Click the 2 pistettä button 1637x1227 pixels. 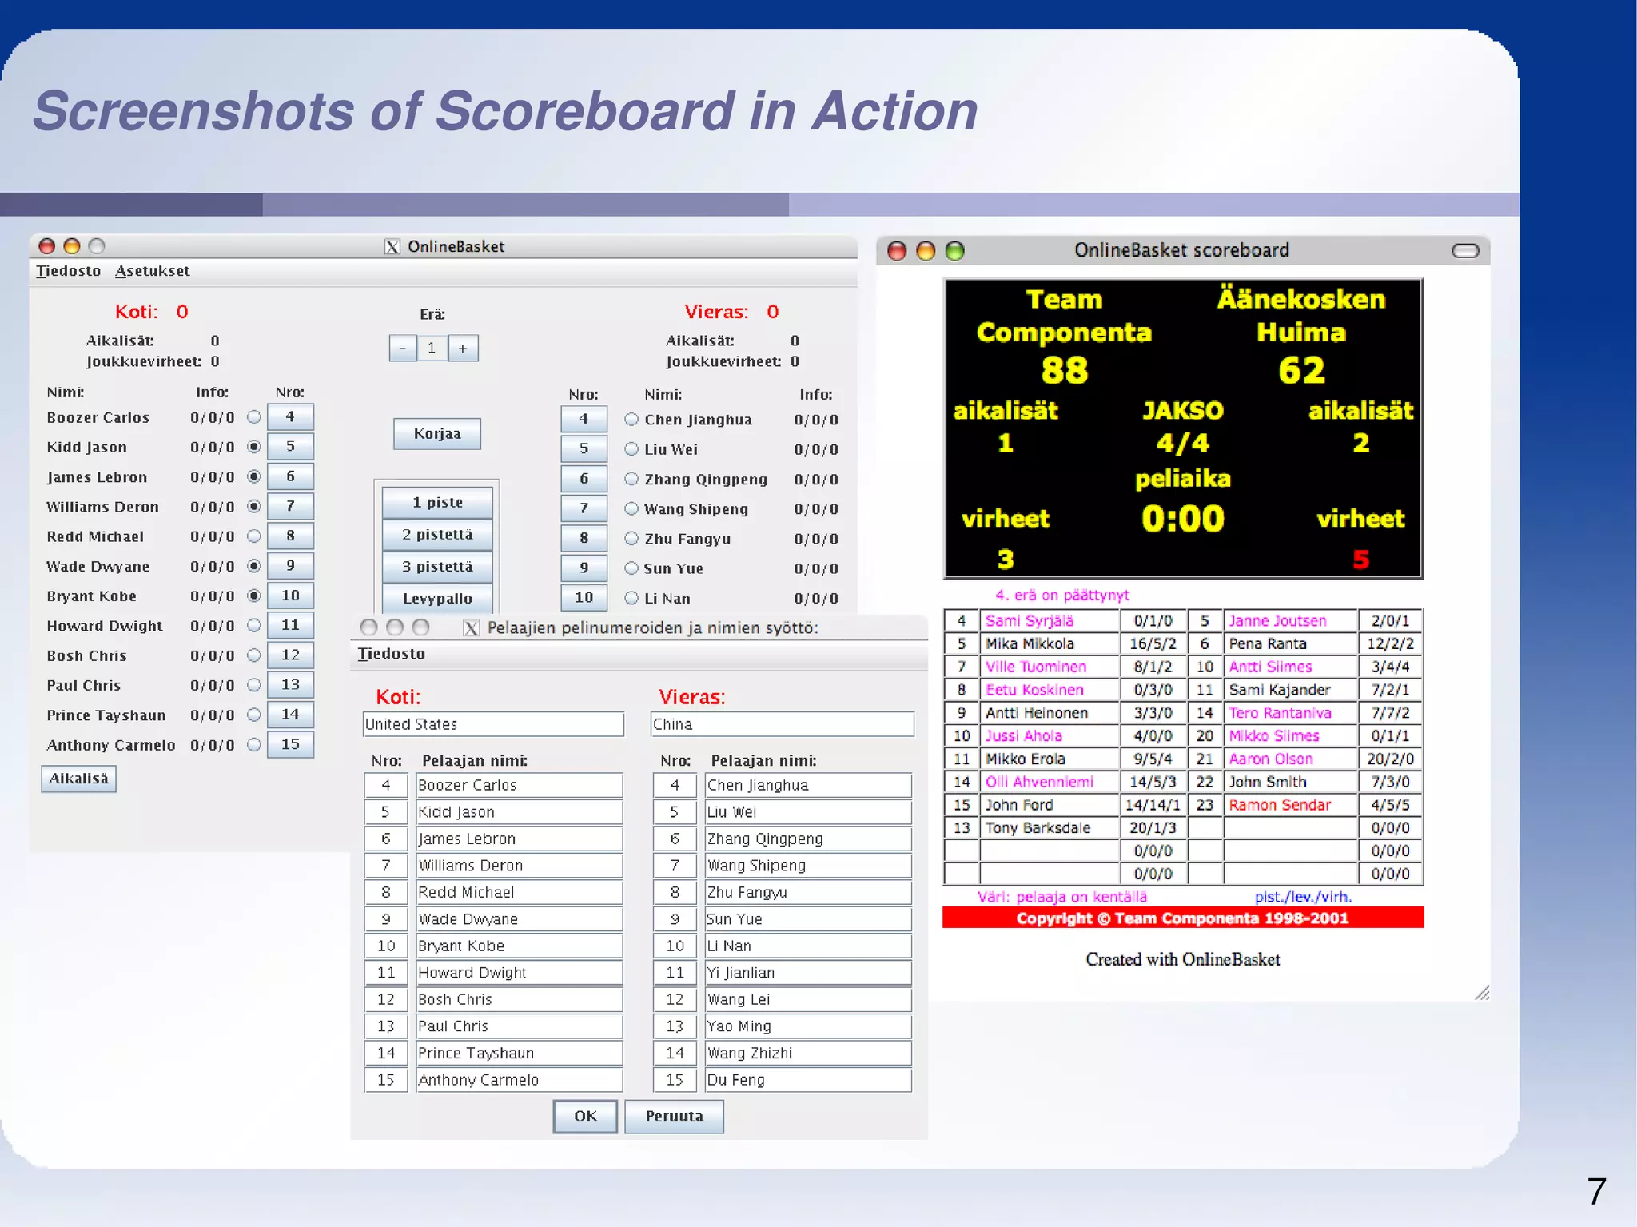[437, 535]
